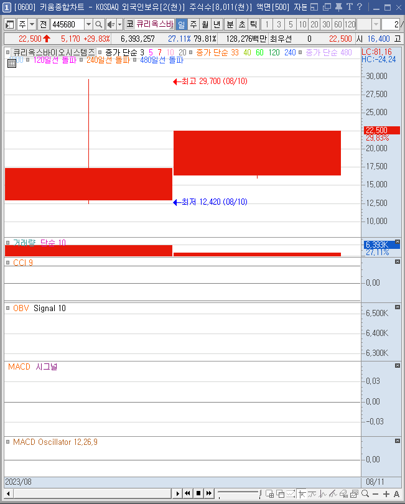Click the chart zoom slider at bottom
This screenshot has width=405, height=504.
coord(239,493)
